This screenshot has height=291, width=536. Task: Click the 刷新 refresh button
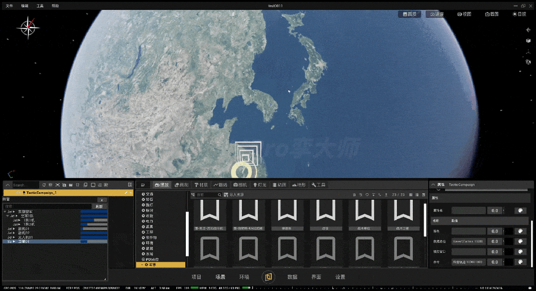(99, 206)
